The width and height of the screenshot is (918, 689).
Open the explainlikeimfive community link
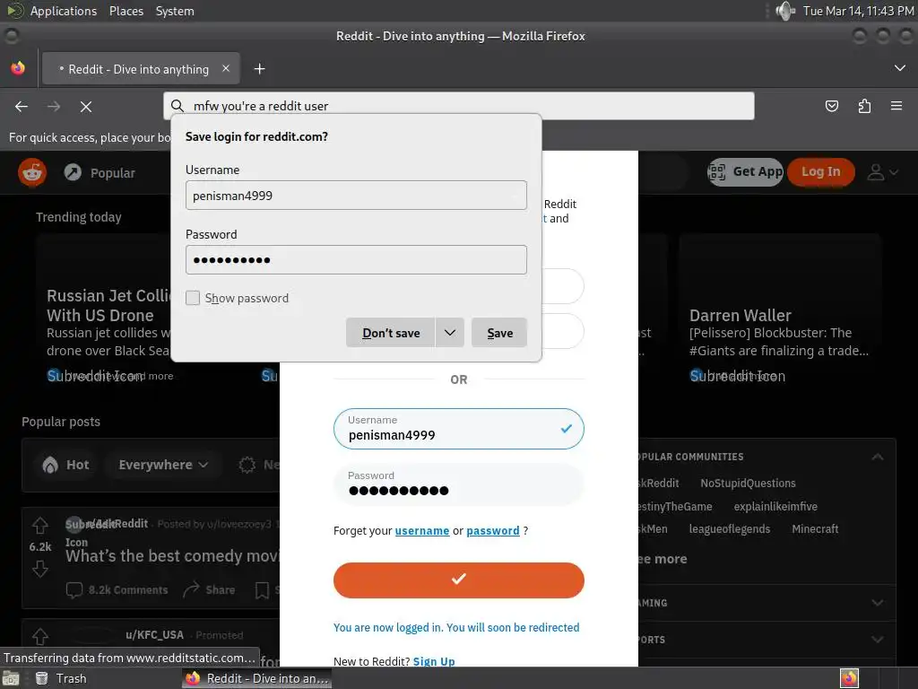[x=775, y=506]
